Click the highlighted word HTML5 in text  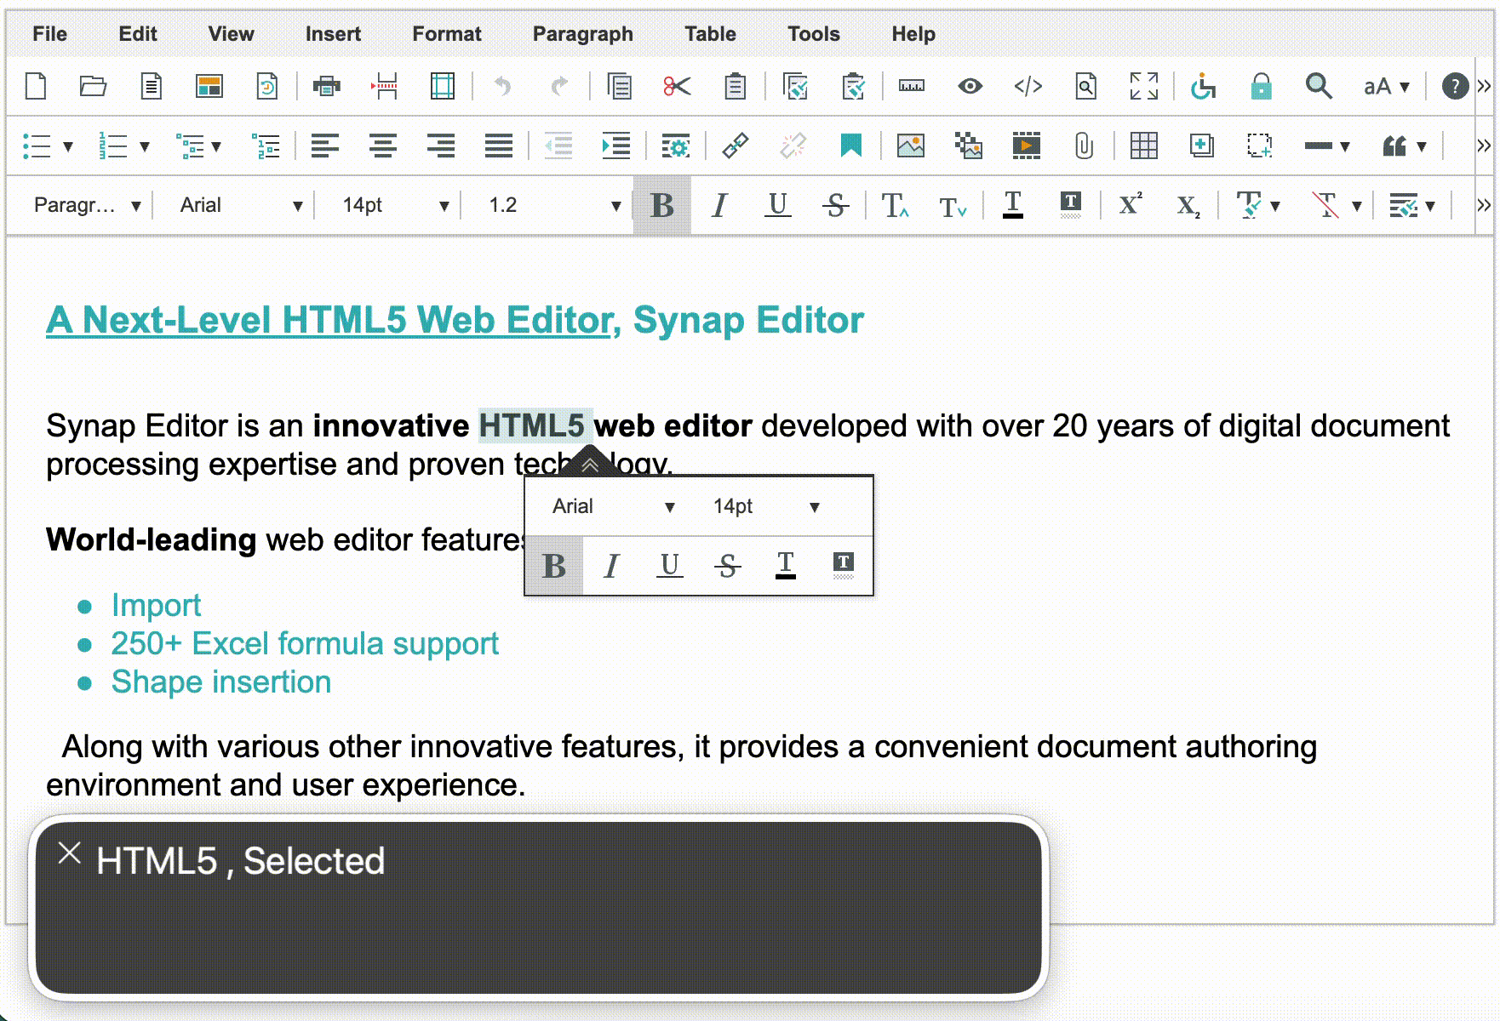532,425
